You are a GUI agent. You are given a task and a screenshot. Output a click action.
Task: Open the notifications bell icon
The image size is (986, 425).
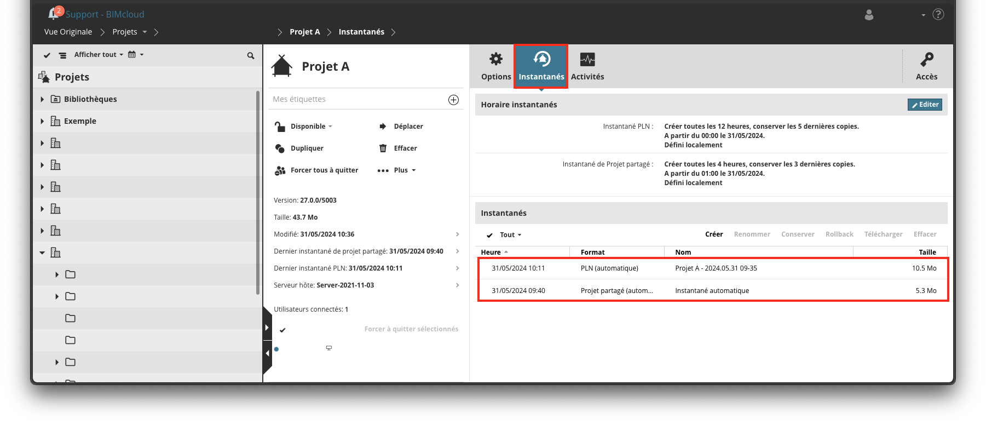click(53, 14)
